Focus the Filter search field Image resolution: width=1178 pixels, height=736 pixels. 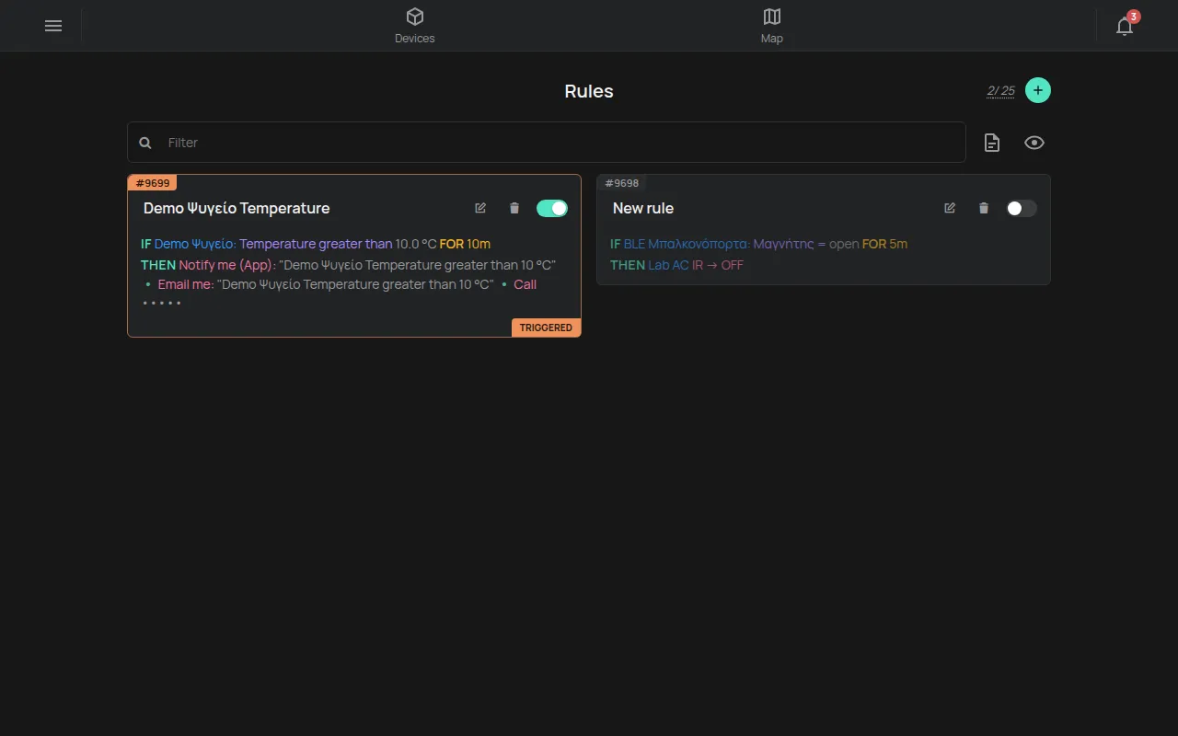click(547, 143)
